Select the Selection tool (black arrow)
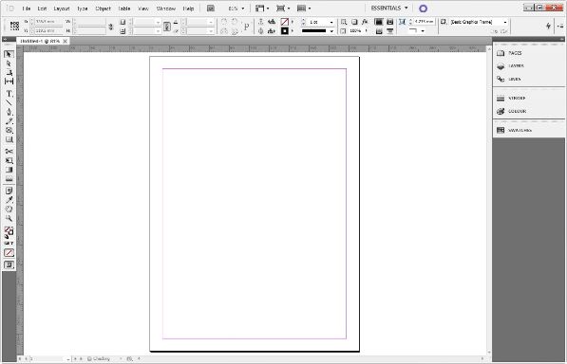This screenshot has height=364, width=567. pos(9,54)
